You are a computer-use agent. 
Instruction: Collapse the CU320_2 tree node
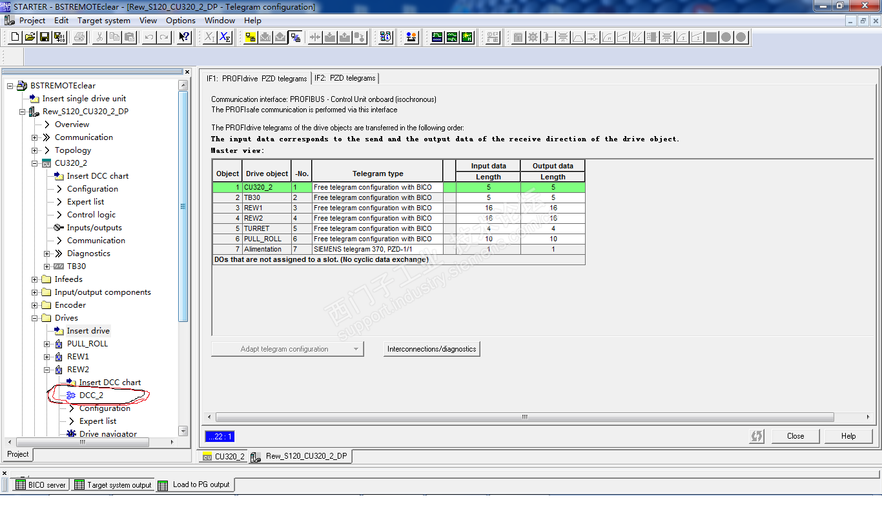tap(35, 163)
